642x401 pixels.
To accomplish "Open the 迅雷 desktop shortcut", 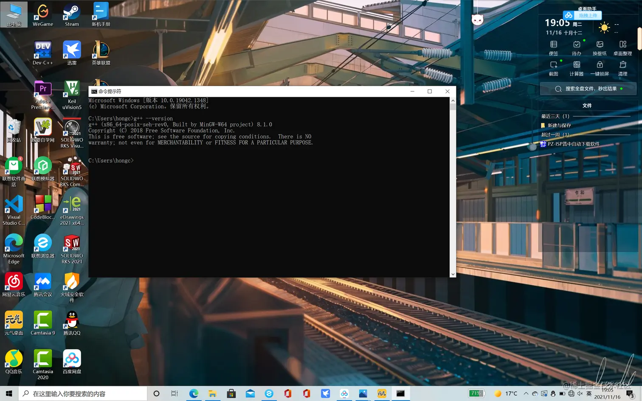I will [72, 53].
